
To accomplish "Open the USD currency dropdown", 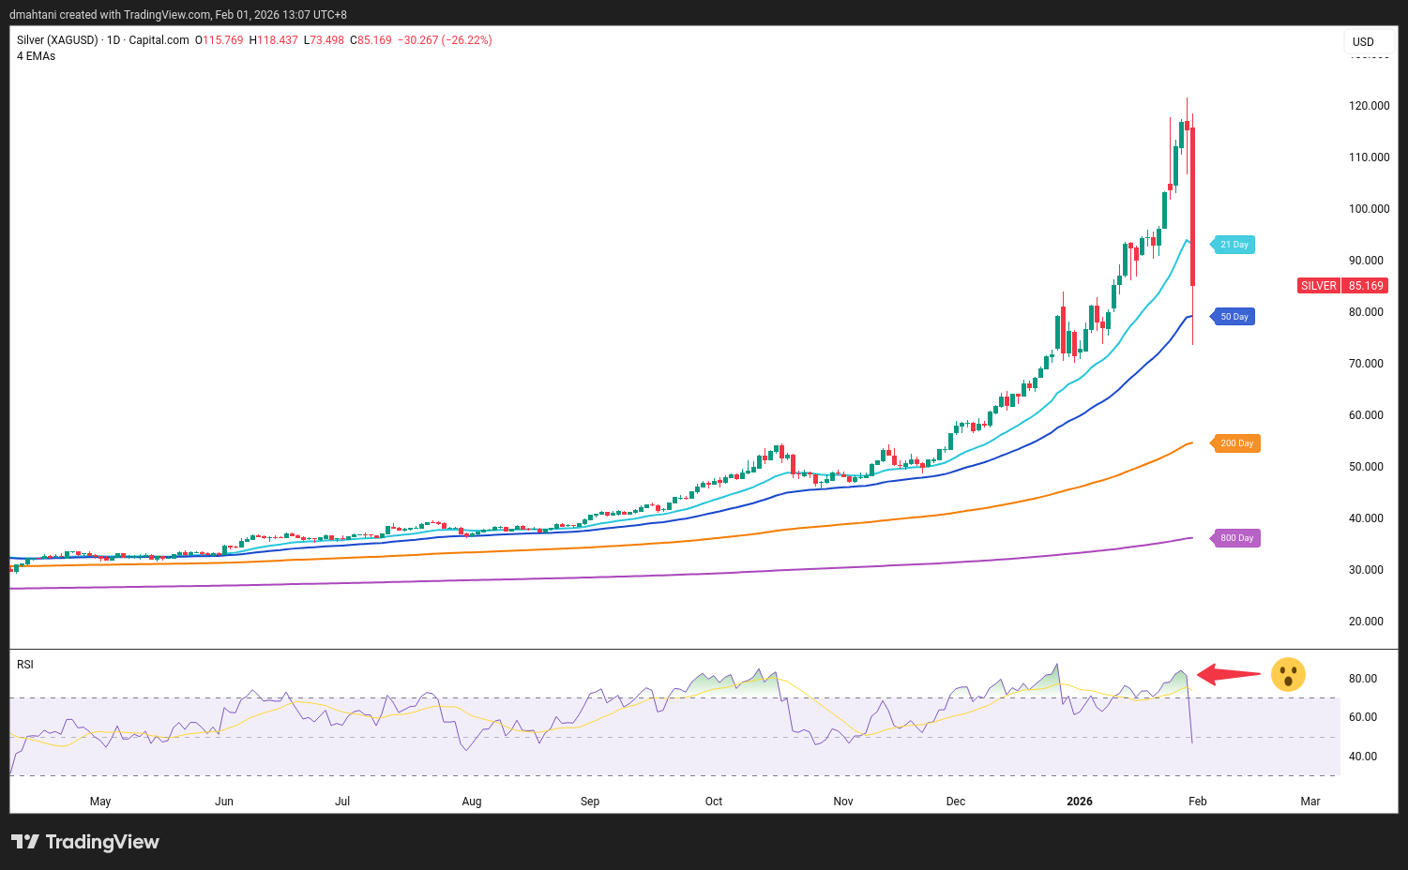I will pyautogui.click(x=1364, y=42).
